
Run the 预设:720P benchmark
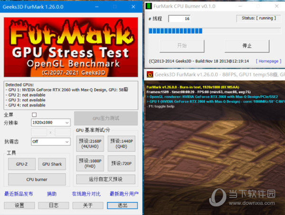[122, 163]
